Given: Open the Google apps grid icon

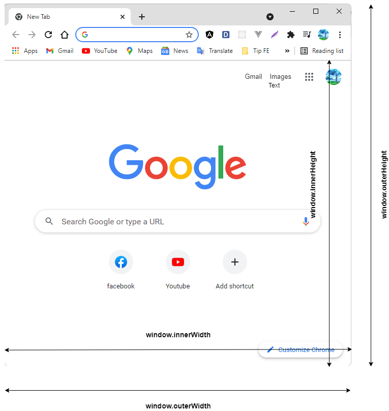Looking at the screenshot, I should click(309, 77).
